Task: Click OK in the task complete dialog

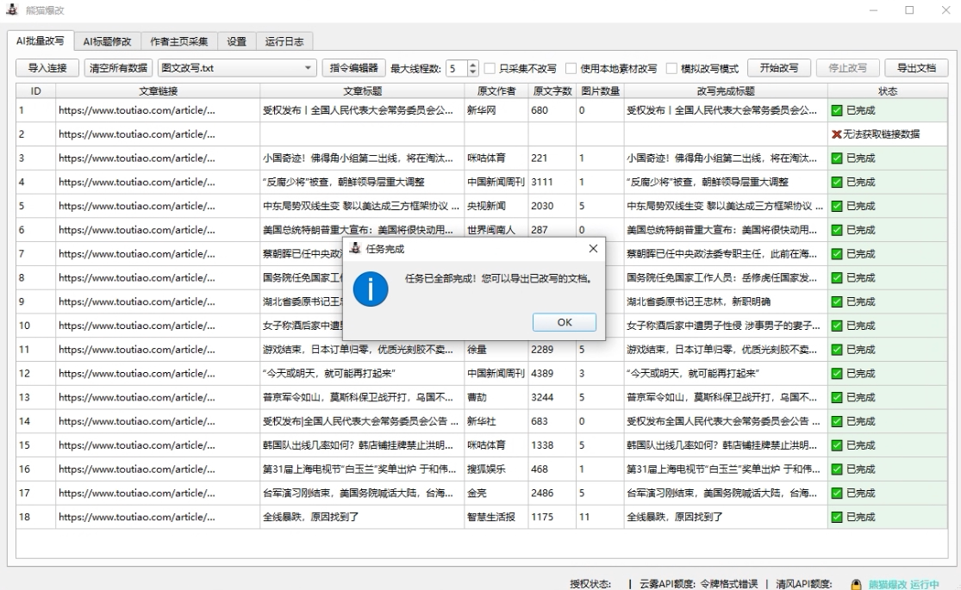Action: coord(564,322)
